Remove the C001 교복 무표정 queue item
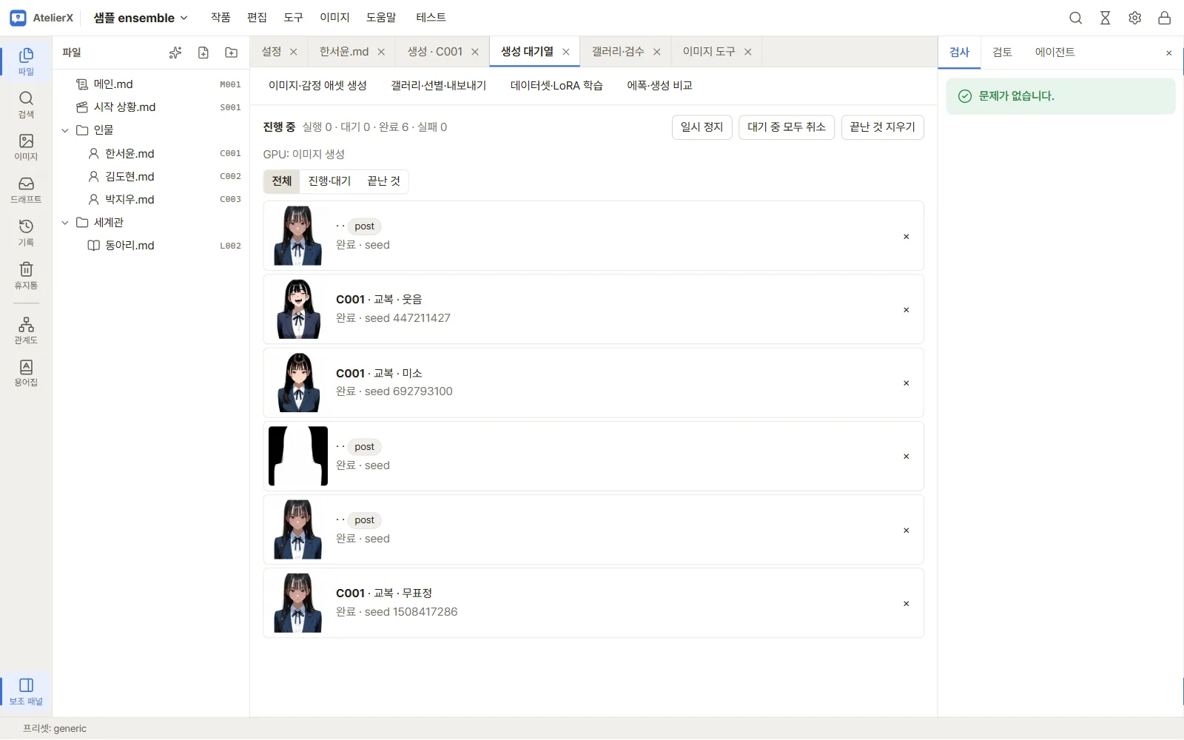Image resolution: width=1184 pixels, height=740 pixels. 906,604
